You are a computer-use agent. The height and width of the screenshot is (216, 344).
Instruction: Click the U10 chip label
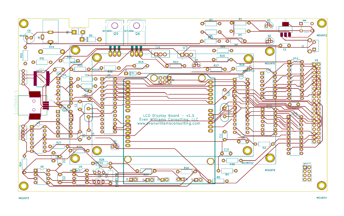[241, 76]
